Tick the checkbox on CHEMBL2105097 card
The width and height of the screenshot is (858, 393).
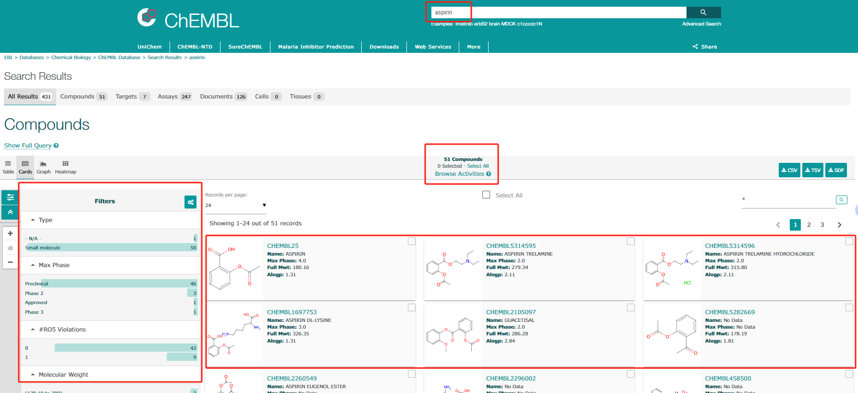[x=631, y=307]
